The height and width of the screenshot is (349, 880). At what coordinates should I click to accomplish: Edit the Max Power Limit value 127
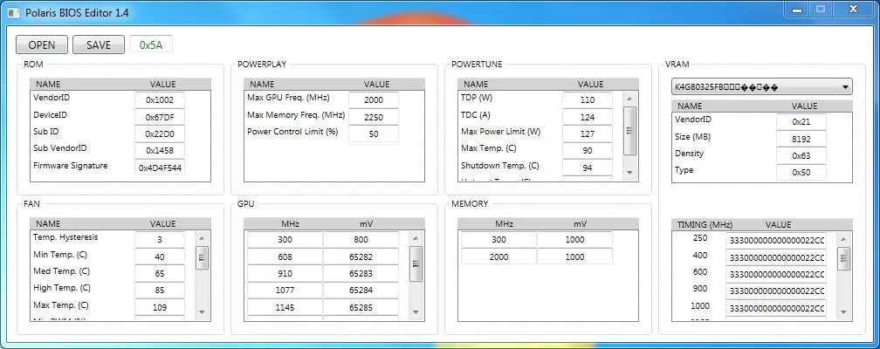(x=587, y=134)
